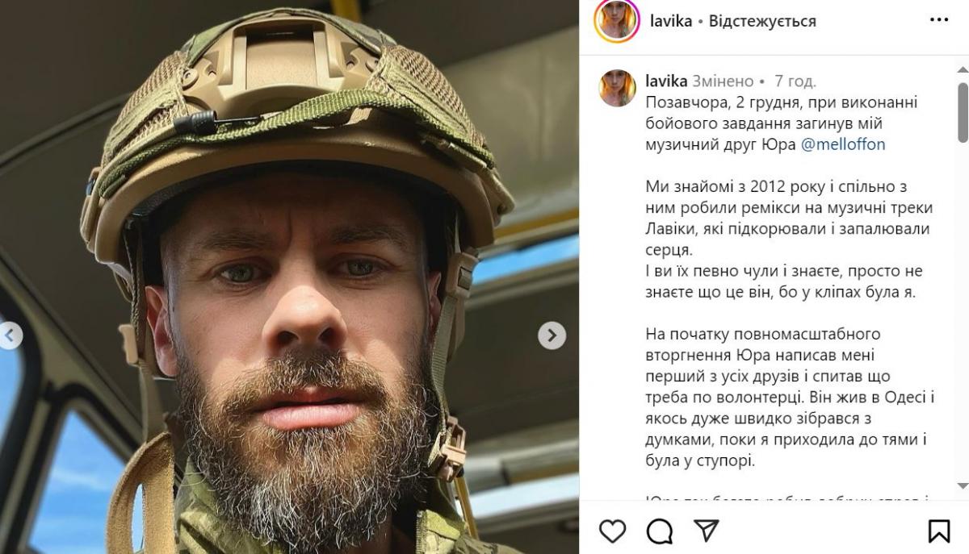Open lavika profile picture in header
969x554 pixels.
pyautogui.click(x=617, y=21)
